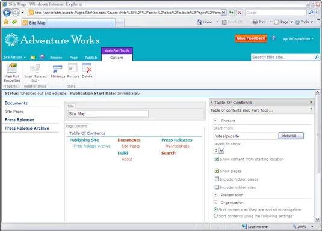Image resolution: width=322 pixels, height=231 pixels.
Task: Click the tool pane scrollbar up arrow
Action: coord(317,92)
